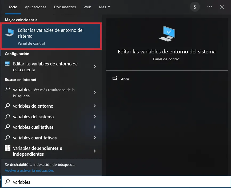This screenshot has height=188, width=231.
Task: Click the ellipsis options menu at top right
Action: click(x=209, y=7)
